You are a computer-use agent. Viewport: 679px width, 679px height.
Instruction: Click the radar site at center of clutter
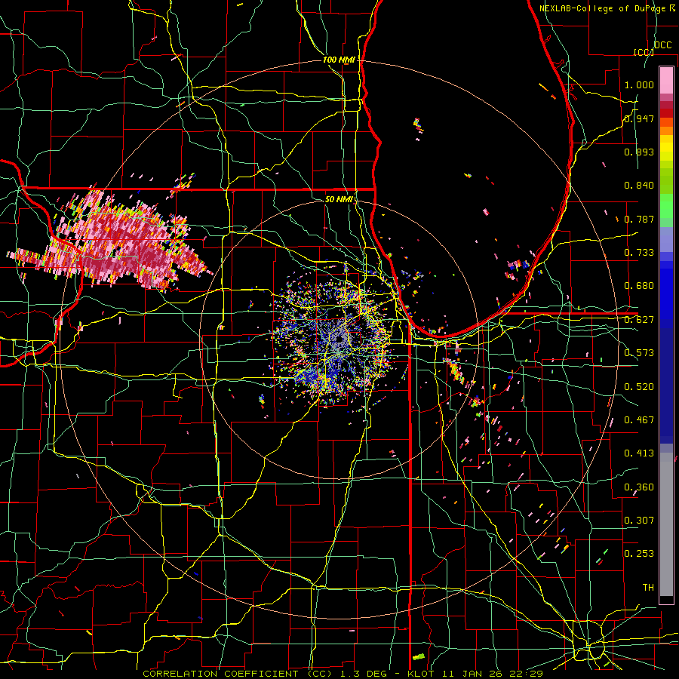(x=339, y=339)
